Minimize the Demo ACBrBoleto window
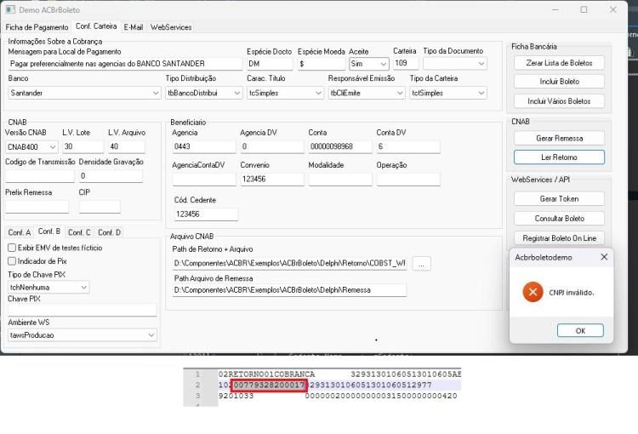The height and width of the screenshot is (434, 638). [x=555, y=9]
